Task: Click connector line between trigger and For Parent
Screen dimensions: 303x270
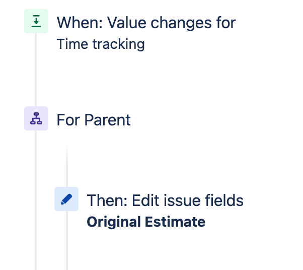Action: (x=36, y=70)
